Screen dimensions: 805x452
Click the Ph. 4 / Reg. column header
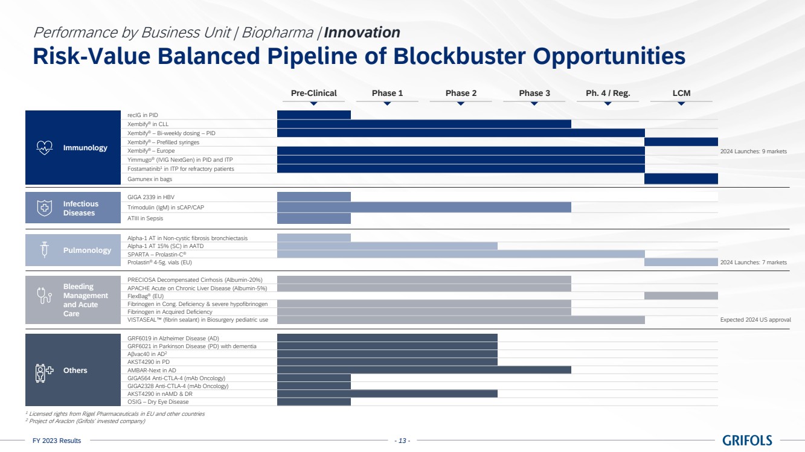(x=608, y=93)
